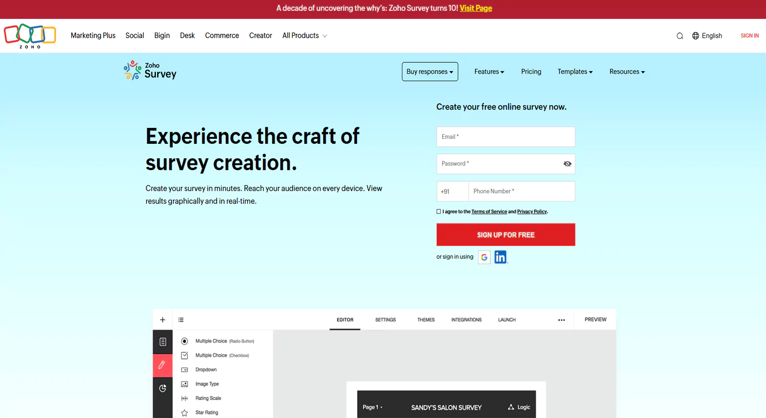
Task: Toggle password visibility eye icon
Action: [x=567, y=164]
